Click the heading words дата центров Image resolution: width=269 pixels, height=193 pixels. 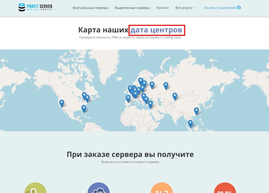coord(156,30)
